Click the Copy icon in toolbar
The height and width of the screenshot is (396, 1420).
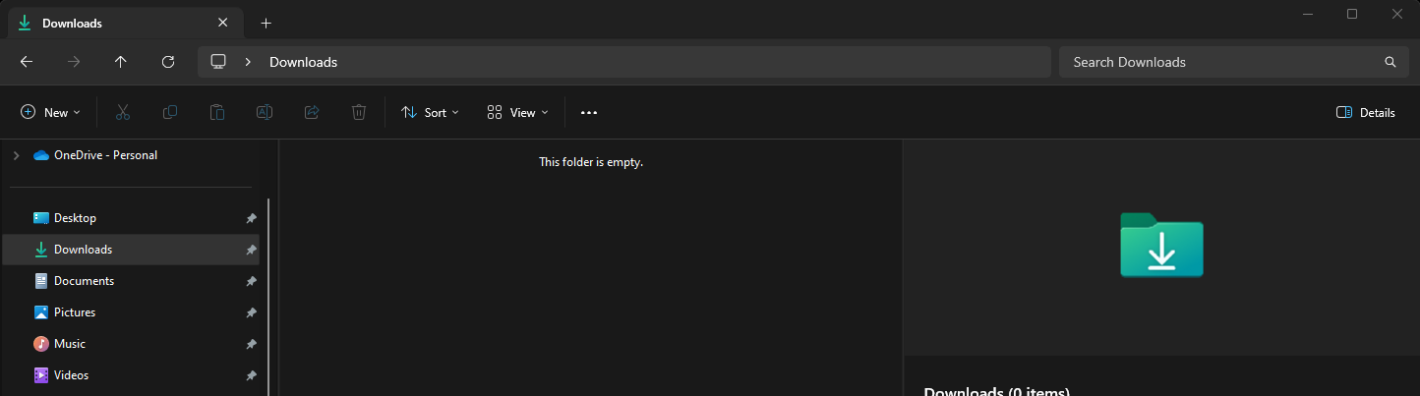pyautogui.click(x=170, y=113)
